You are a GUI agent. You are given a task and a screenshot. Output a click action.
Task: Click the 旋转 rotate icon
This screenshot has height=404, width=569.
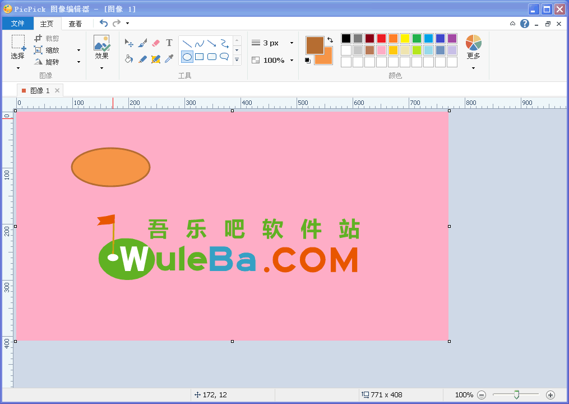(38, 62)
